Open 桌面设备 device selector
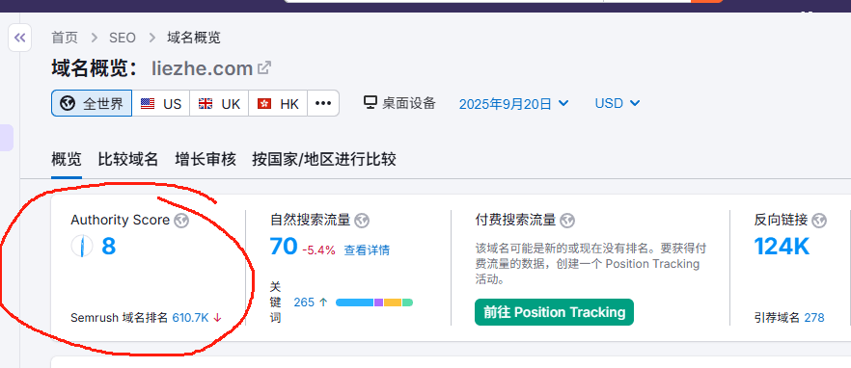This screenshot has width=851, height=368. tap(400, 103)
